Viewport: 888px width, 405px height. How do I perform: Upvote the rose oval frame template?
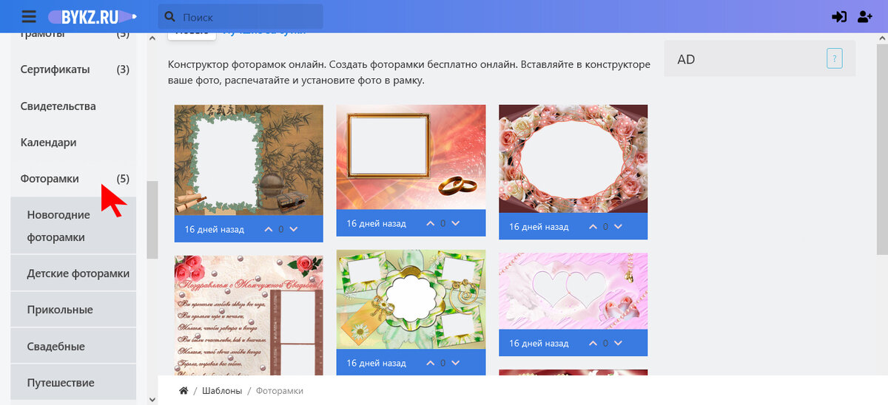[x=593, y=227]
